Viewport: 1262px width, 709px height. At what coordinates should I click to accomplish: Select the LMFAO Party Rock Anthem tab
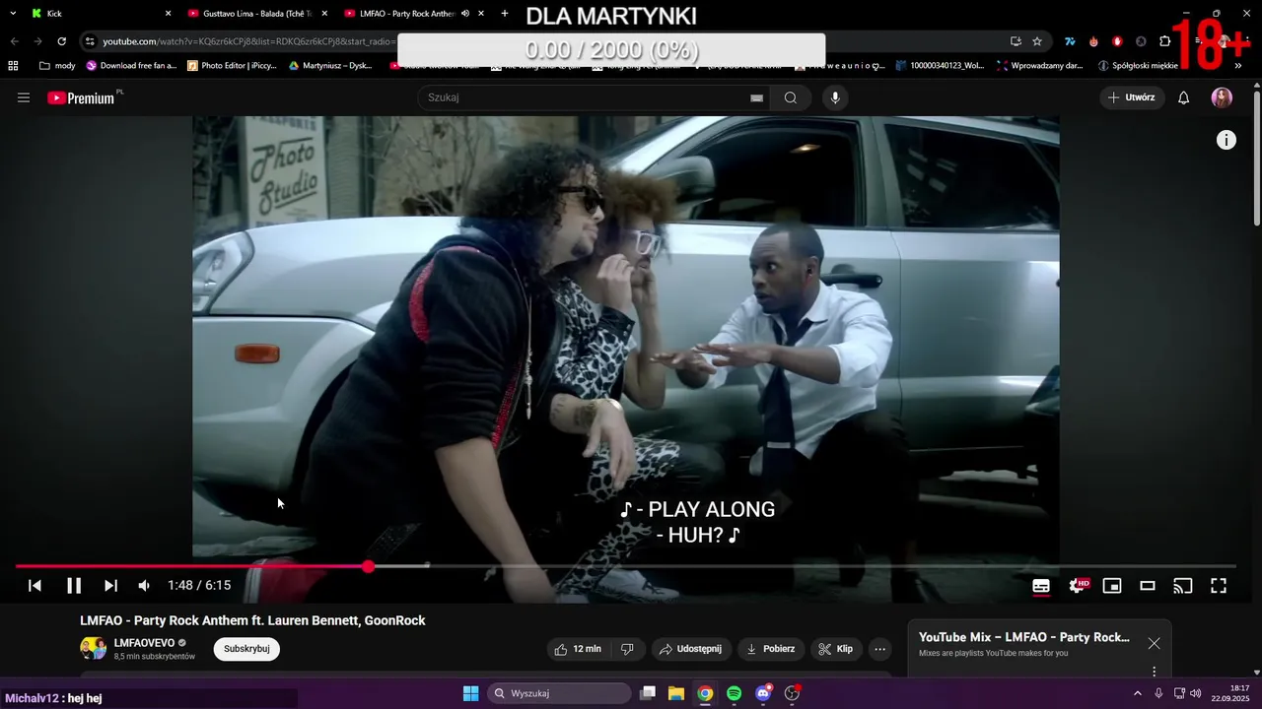[x=414, y=14]
